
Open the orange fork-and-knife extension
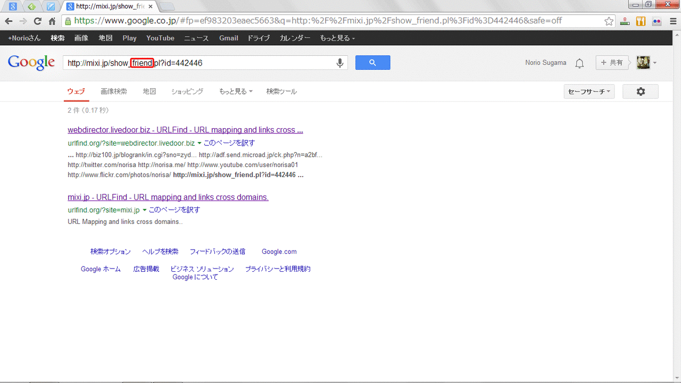pos(641,21)
